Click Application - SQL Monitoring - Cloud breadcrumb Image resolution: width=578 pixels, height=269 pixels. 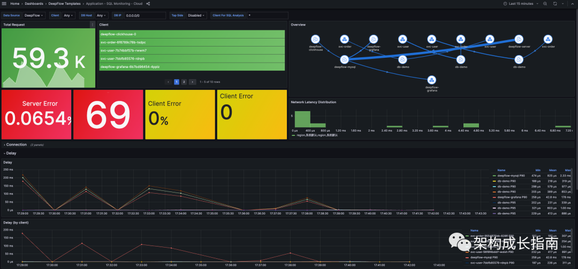[x=115, y=3]
